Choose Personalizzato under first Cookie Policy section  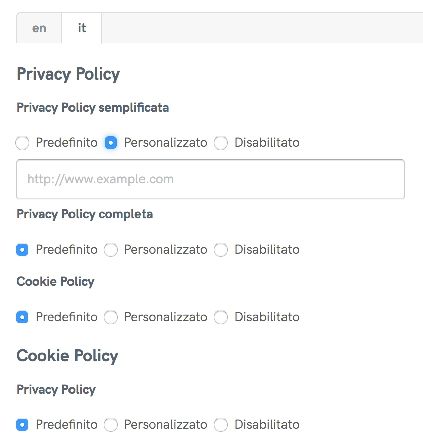(111, 317)
